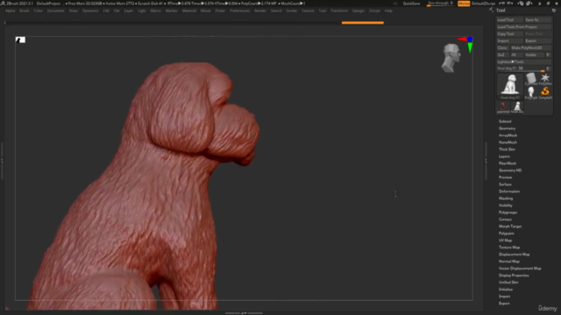Screen dimensions: 561x315
Task: Expand the Display Properties section
Action: click(x=514, y=276)
